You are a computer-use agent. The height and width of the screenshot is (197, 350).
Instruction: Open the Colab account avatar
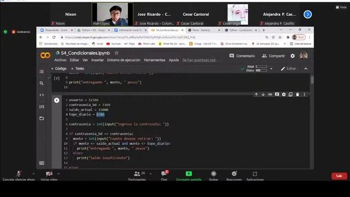pyautogui.click(x=304, y=56)
